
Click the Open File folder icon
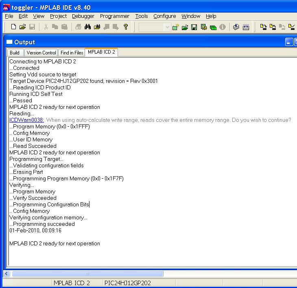[x=22, y=27]
